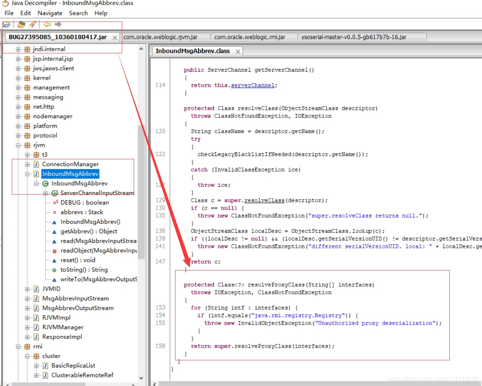This screenshot has width=482, height=386.
Task: Click code pane horizontal scroll left arrow
Action: (154, 384)
